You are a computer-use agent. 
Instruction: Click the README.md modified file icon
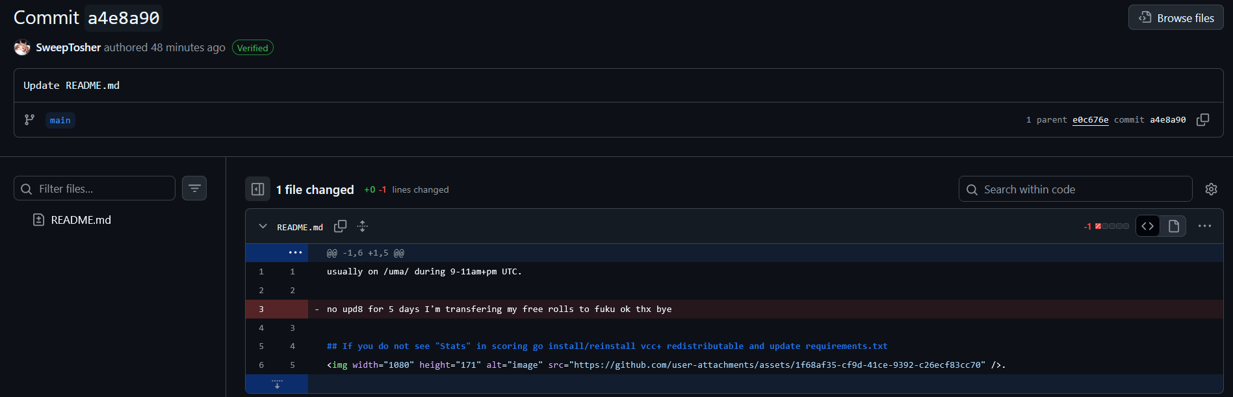point(38,220)
